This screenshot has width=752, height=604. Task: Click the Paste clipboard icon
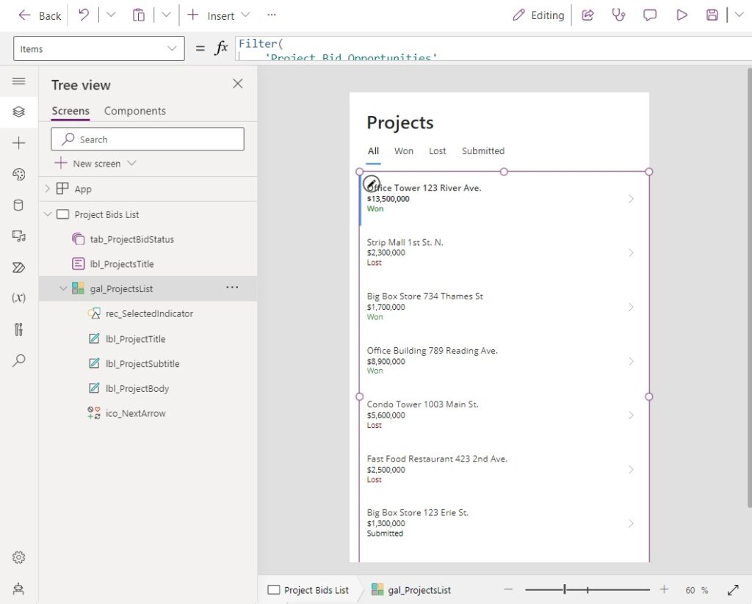coord(139,15)
